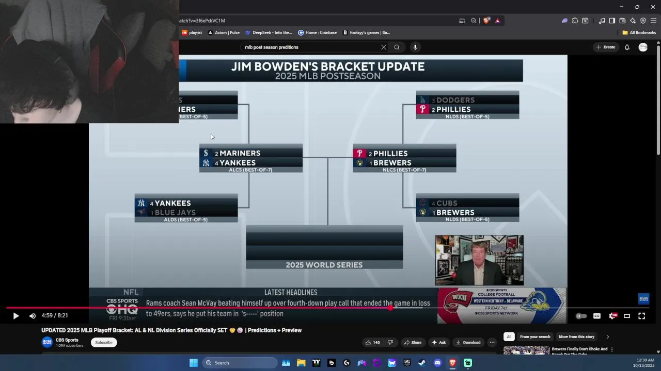Open Epic Games Launcher from taskbar
The image size is (661, 371).
407,363
